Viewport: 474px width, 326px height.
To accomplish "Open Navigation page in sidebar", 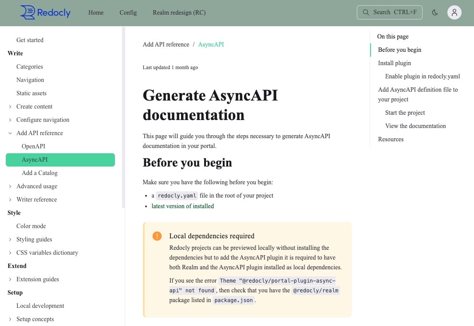I will coord(30,80).
